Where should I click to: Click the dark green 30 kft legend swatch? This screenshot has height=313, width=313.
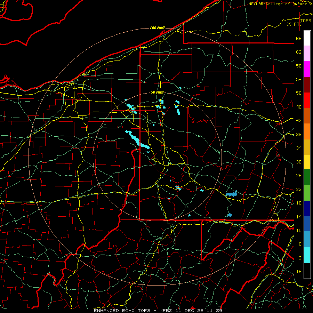(307, 177)
